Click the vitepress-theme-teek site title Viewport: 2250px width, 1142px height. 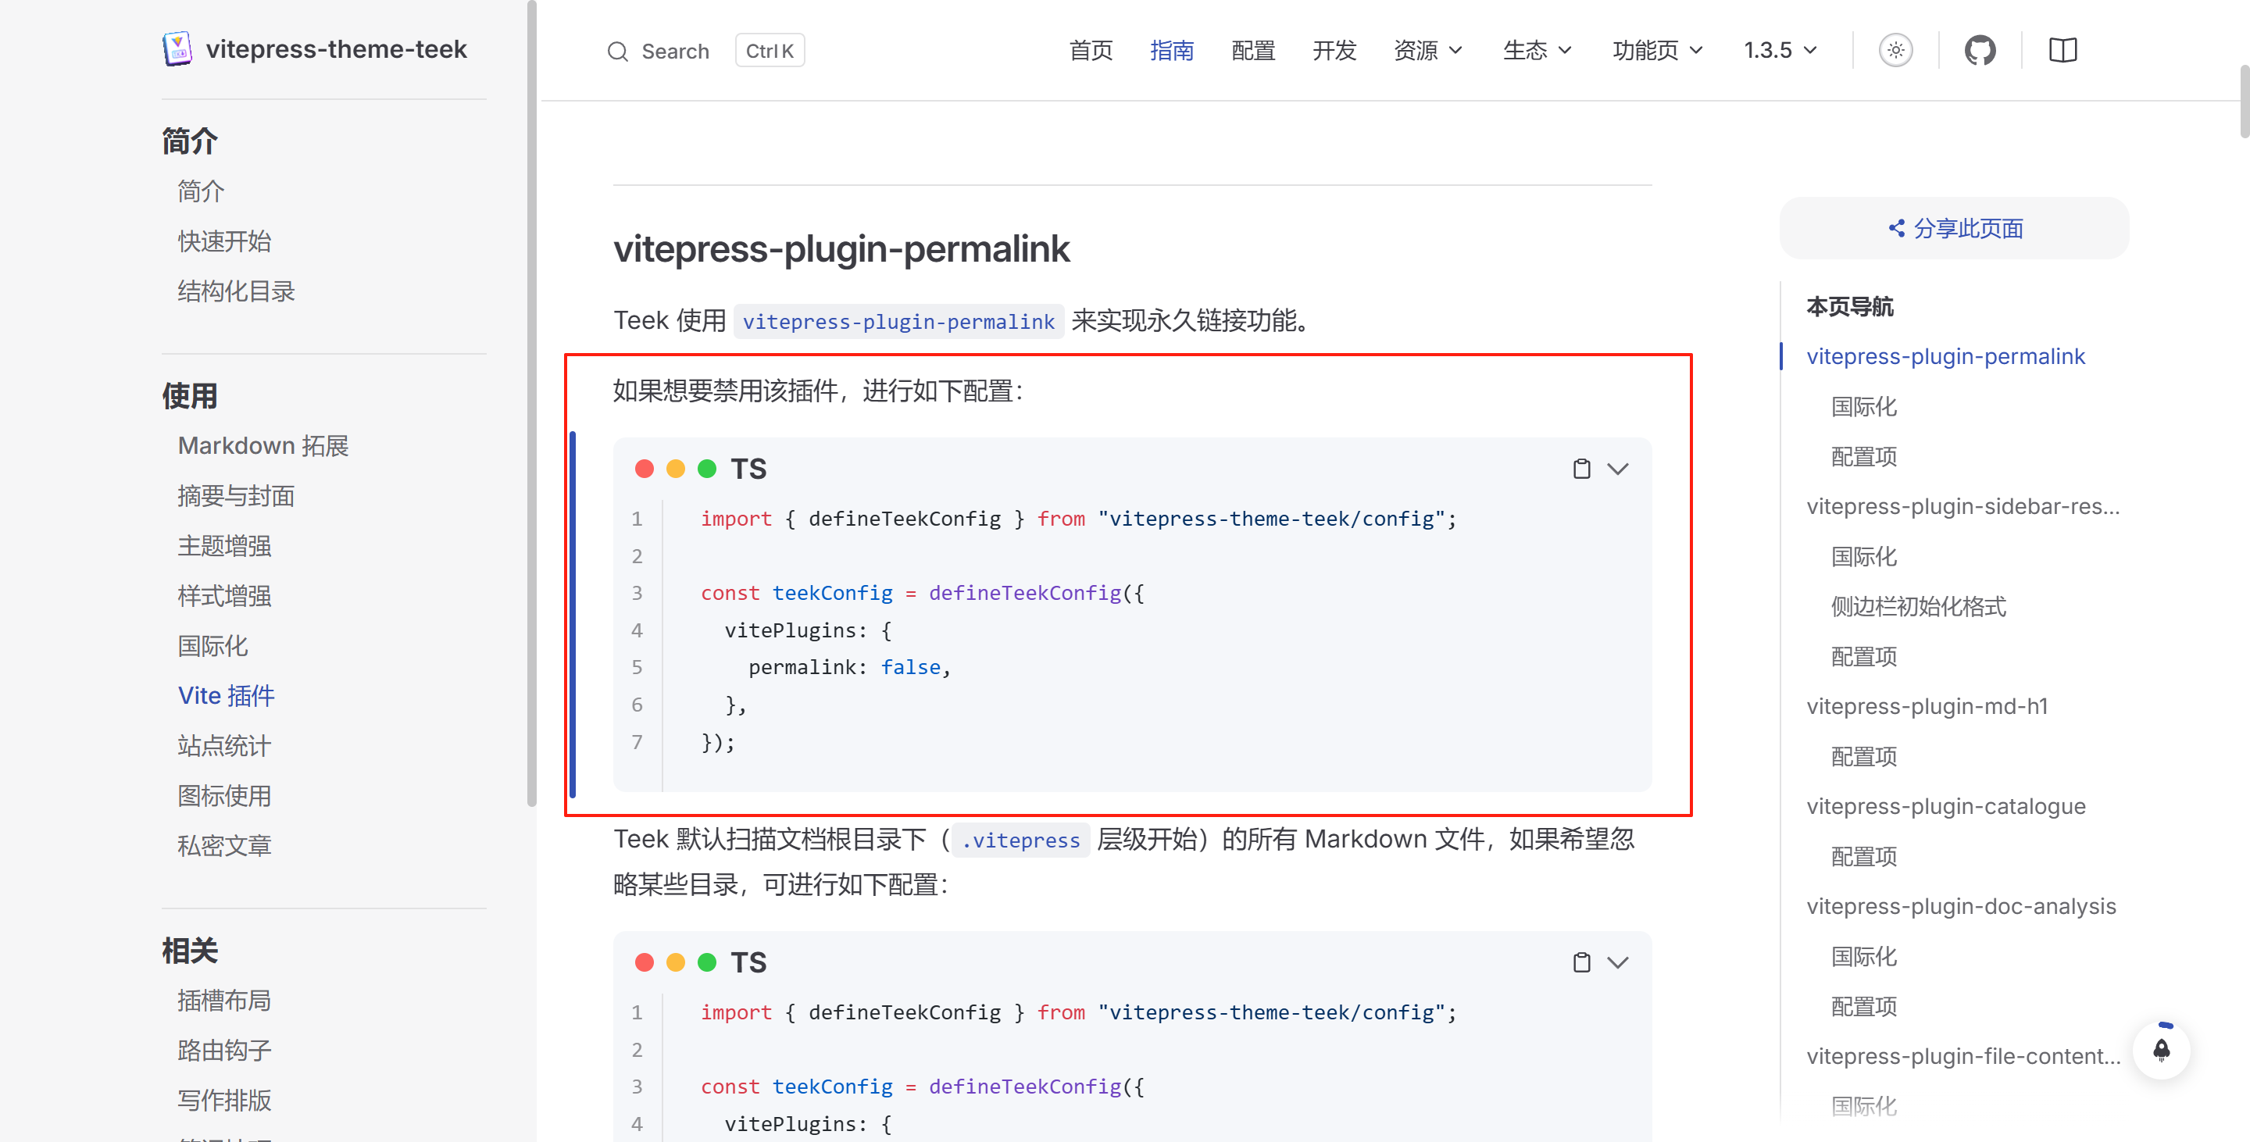pos(336,50)
